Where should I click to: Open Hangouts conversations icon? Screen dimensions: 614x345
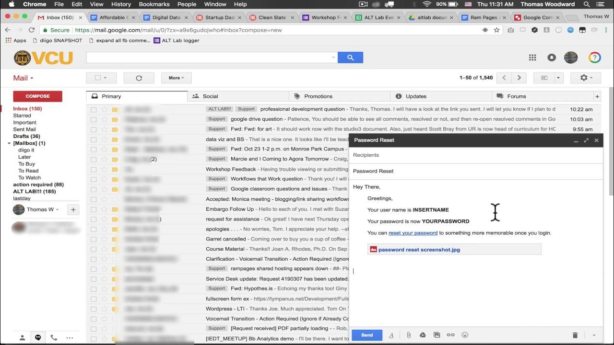(38, 337)
